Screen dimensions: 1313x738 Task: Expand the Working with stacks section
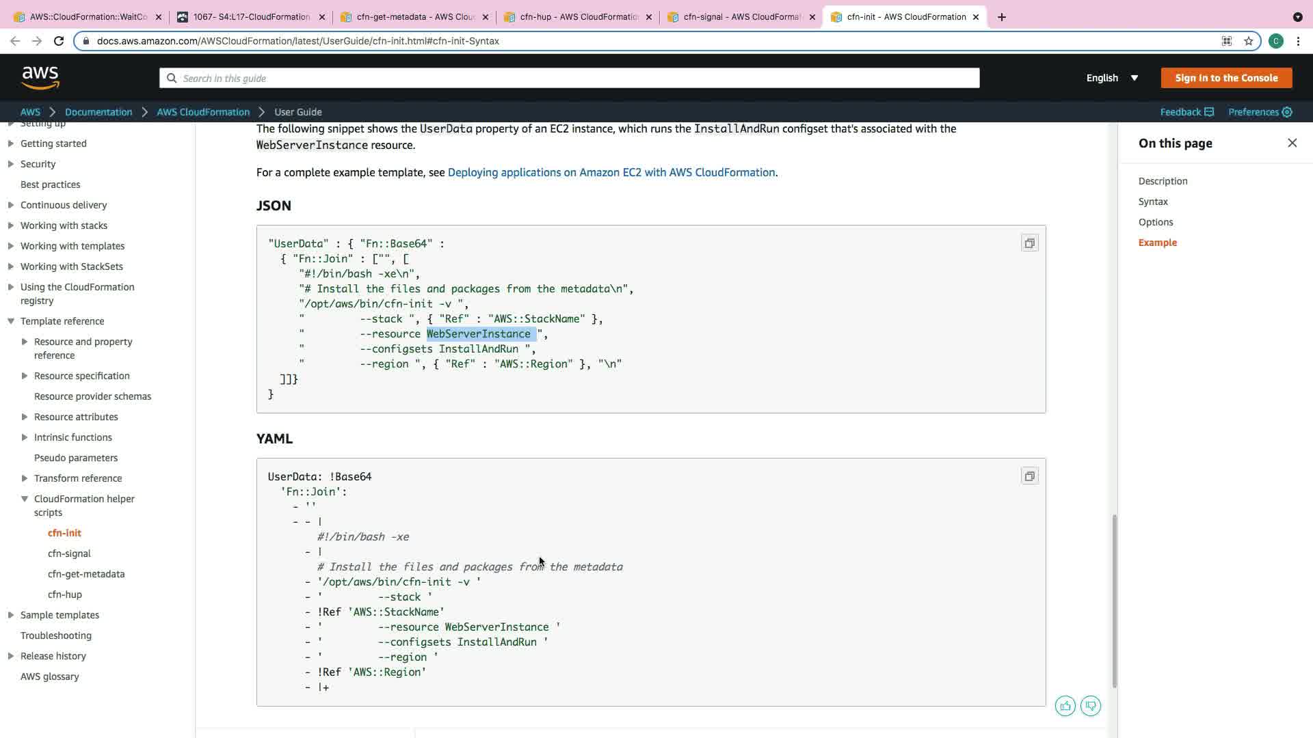tap(11, 225)
